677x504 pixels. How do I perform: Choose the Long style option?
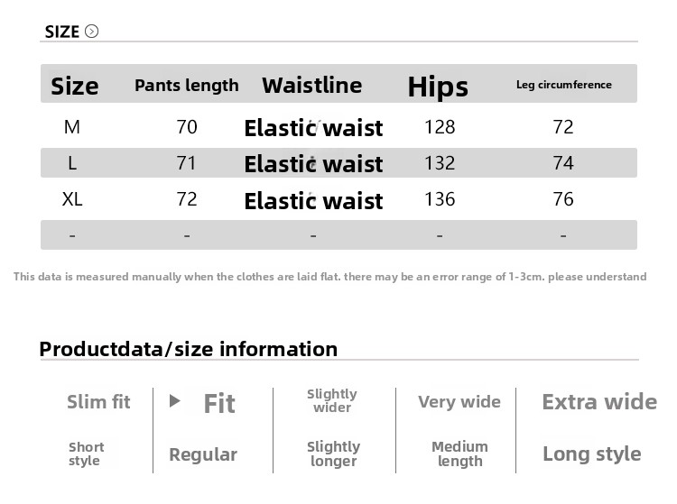pos(591,454)
